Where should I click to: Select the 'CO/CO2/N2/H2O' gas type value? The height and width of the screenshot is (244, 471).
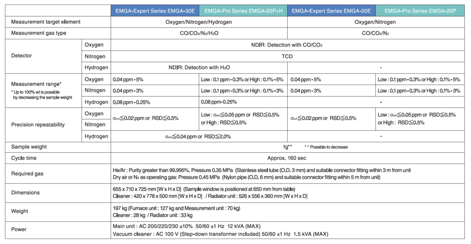click(199, 33)
